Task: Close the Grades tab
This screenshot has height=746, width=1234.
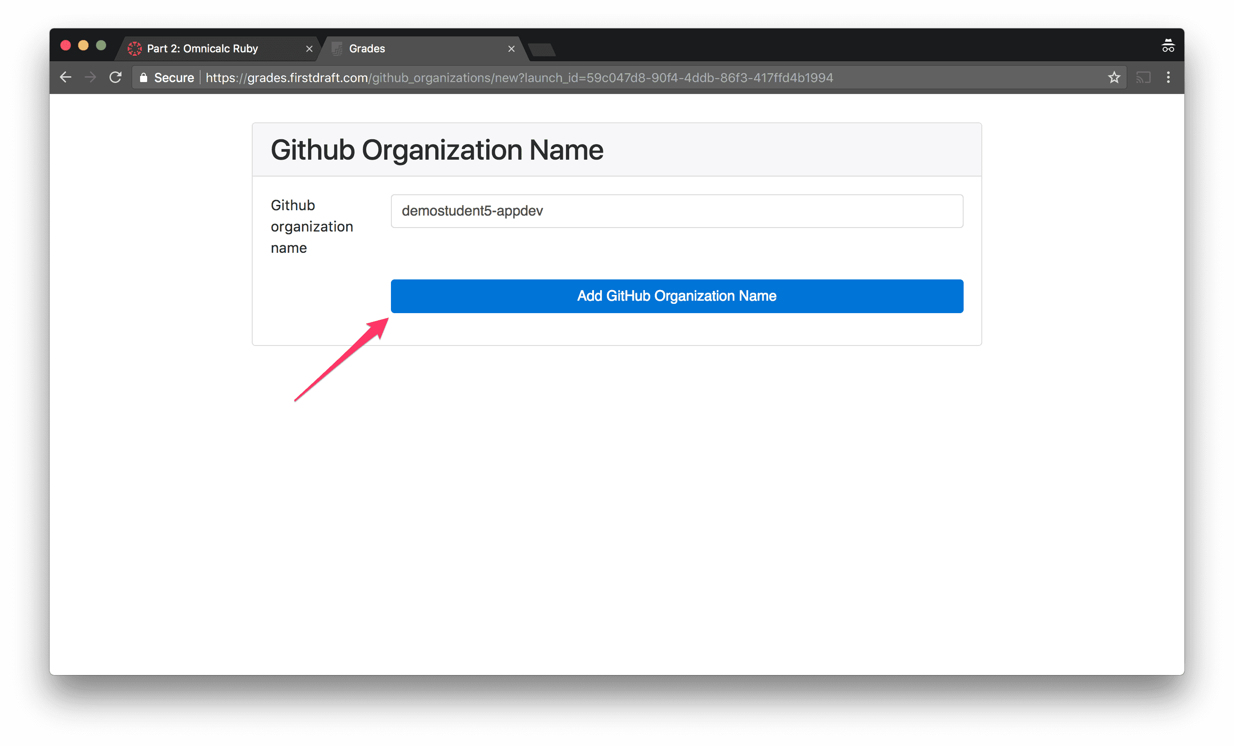Action: click(512, 49)
